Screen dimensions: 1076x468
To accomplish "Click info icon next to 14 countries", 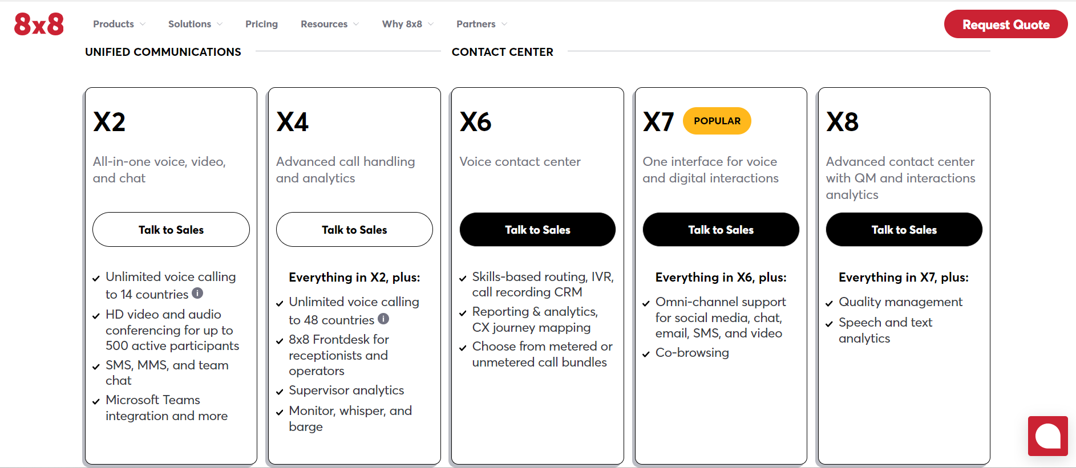I will click(197, 293).
